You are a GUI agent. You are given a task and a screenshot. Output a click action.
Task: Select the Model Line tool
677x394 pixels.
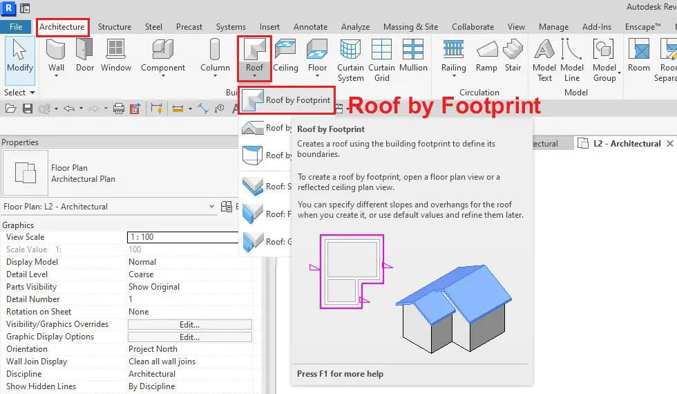[572, 60]
